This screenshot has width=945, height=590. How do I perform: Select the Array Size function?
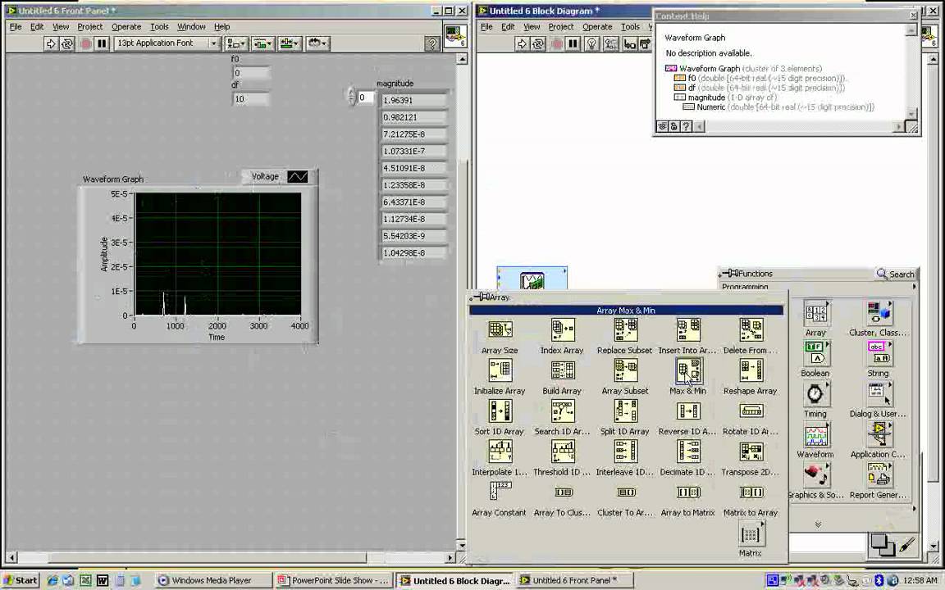[x=500, y=330]
